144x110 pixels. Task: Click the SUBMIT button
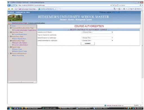tap(88, 43)
